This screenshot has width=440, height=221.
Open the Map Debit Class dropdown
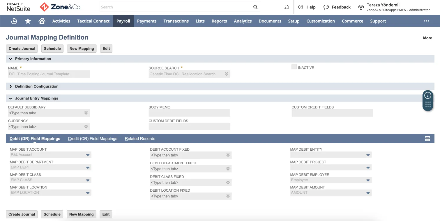[x=88, y=180]
